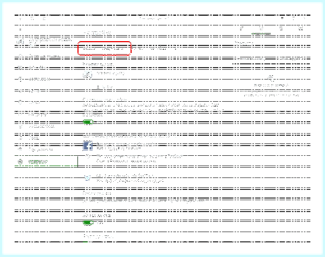Open the profile avatar atop the sidebar
This screenshot has width=325, height=257.
20,42
